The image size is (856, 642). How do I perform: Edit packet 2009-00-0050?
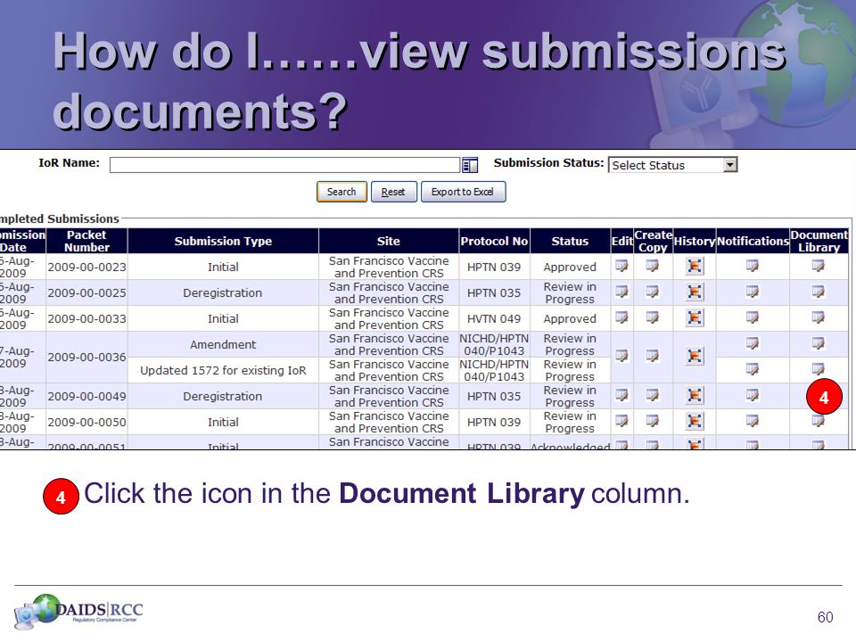click(621, 421)
